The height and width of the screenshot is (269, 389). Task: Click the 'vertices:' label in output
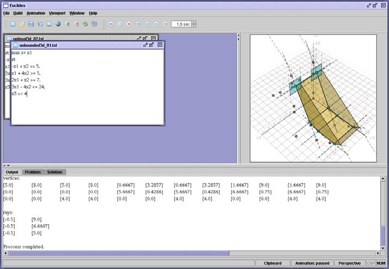[x=11, y=178]
